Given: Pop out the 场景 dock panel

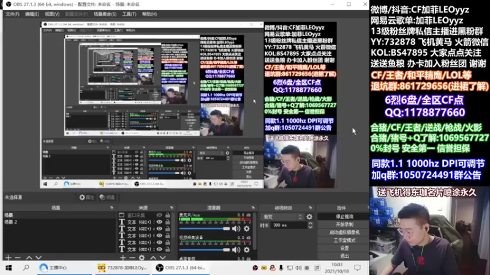Looking at the screenshot, I should [111, 208].
